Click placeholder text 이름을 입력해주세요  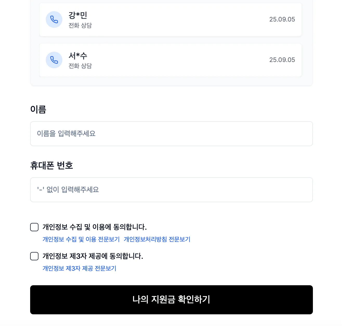coord(66,134)
